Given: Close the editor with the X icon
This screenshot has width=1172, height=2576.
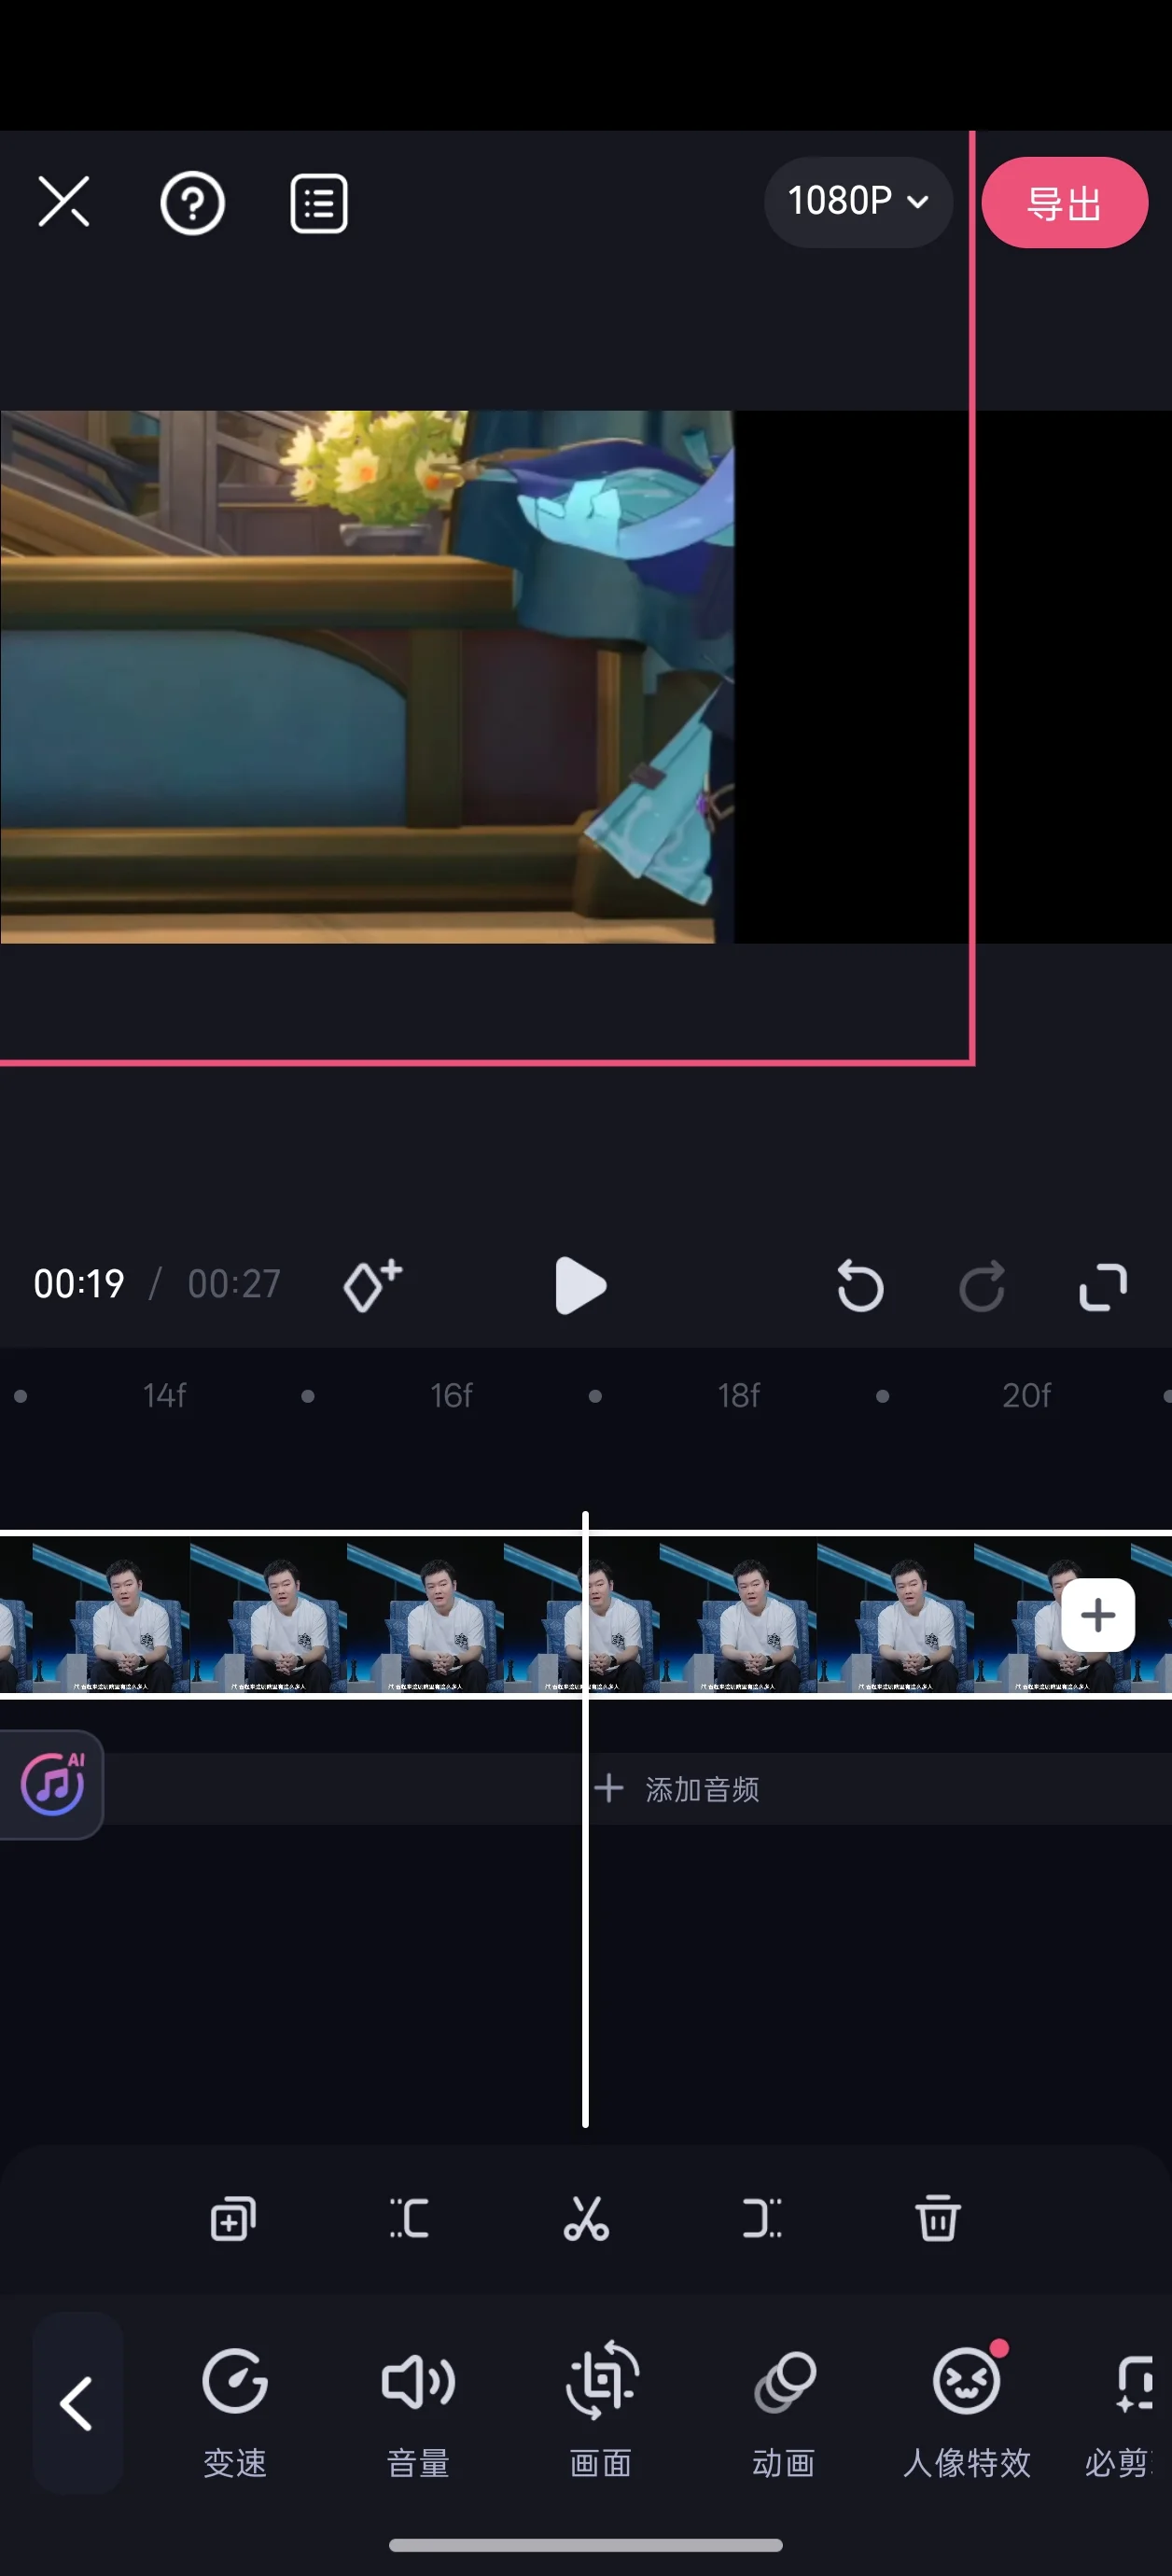Looking at the screenshot, I should click(x=64, y=202).
